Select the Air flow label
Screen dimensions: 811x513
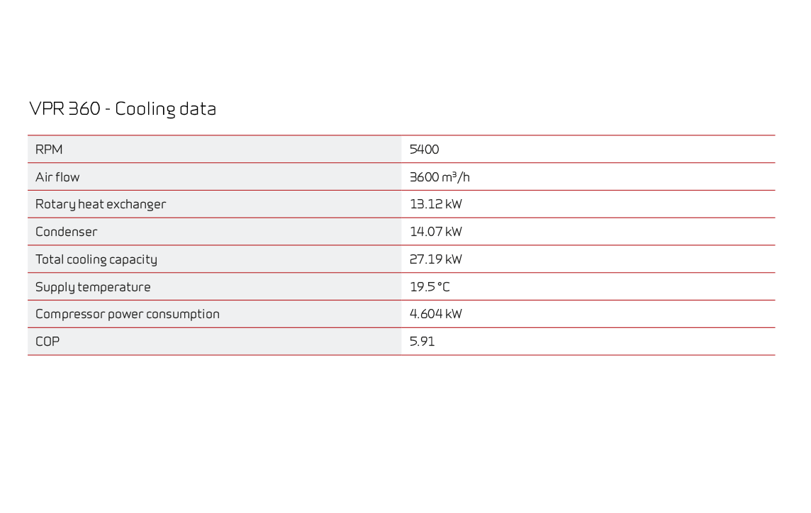tap(57, 177)
